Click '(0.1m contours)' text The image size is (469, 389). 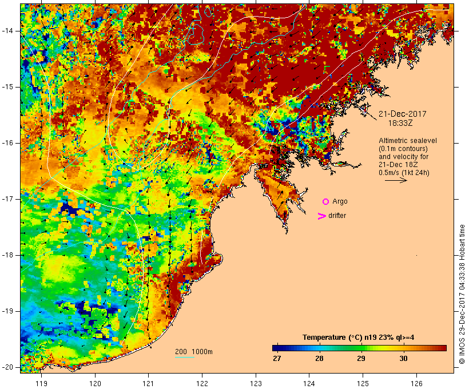point(403,149)
